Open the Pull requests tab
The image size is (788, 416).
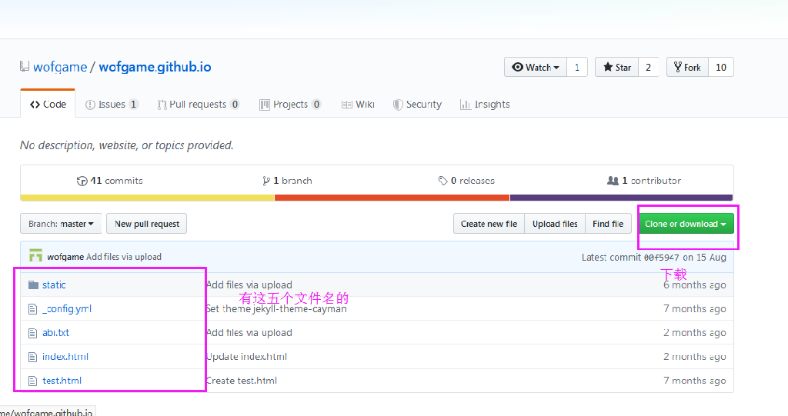[199, 105]
